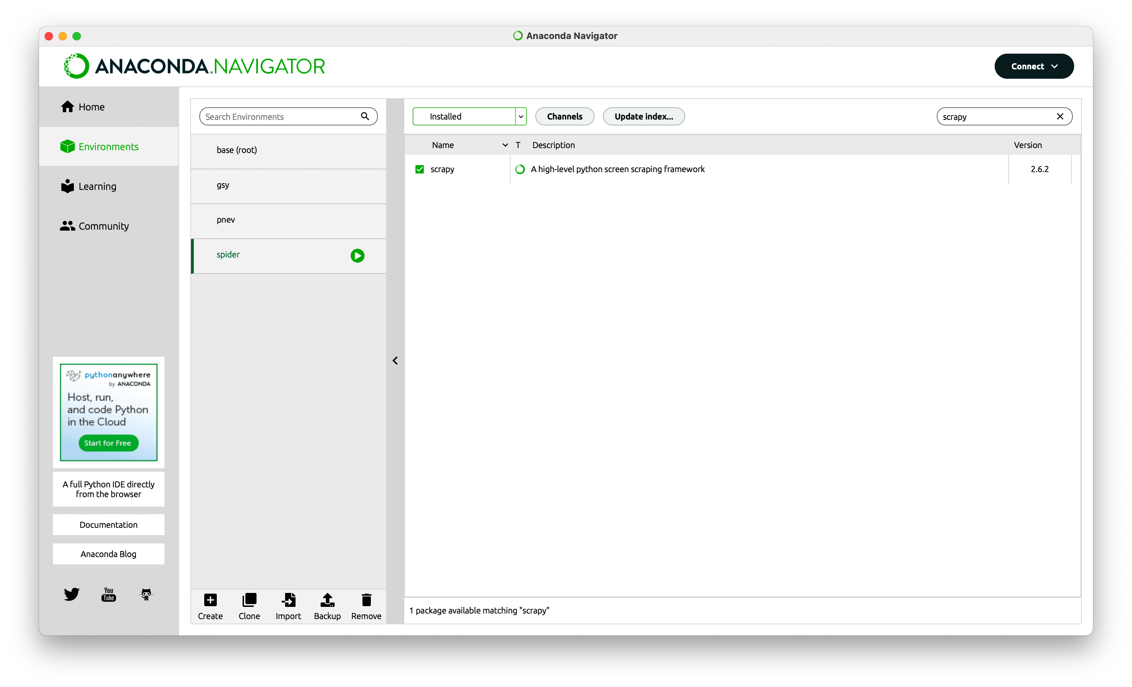Open the Documentation link
This screenshot has width=1132, height=687.
tap(108, 524)
